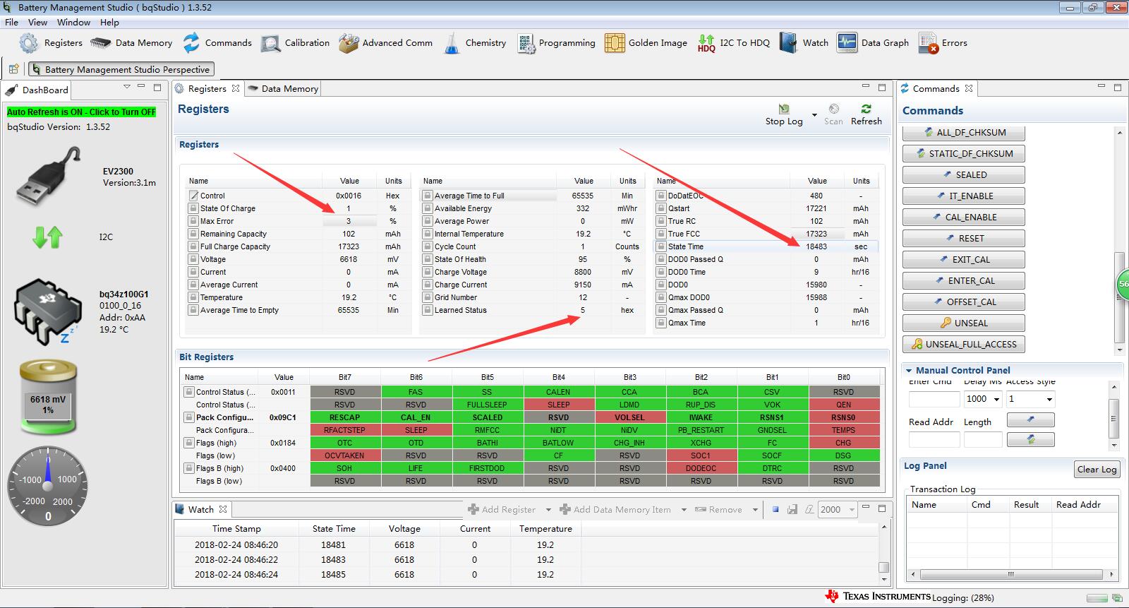Click the manual read/write arrows button
The image size is (1129, 608).
point(1030,439)
